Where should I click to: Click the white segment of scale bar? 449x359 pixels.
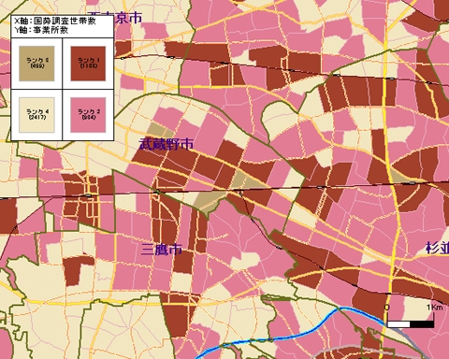[x=398, y=324]
